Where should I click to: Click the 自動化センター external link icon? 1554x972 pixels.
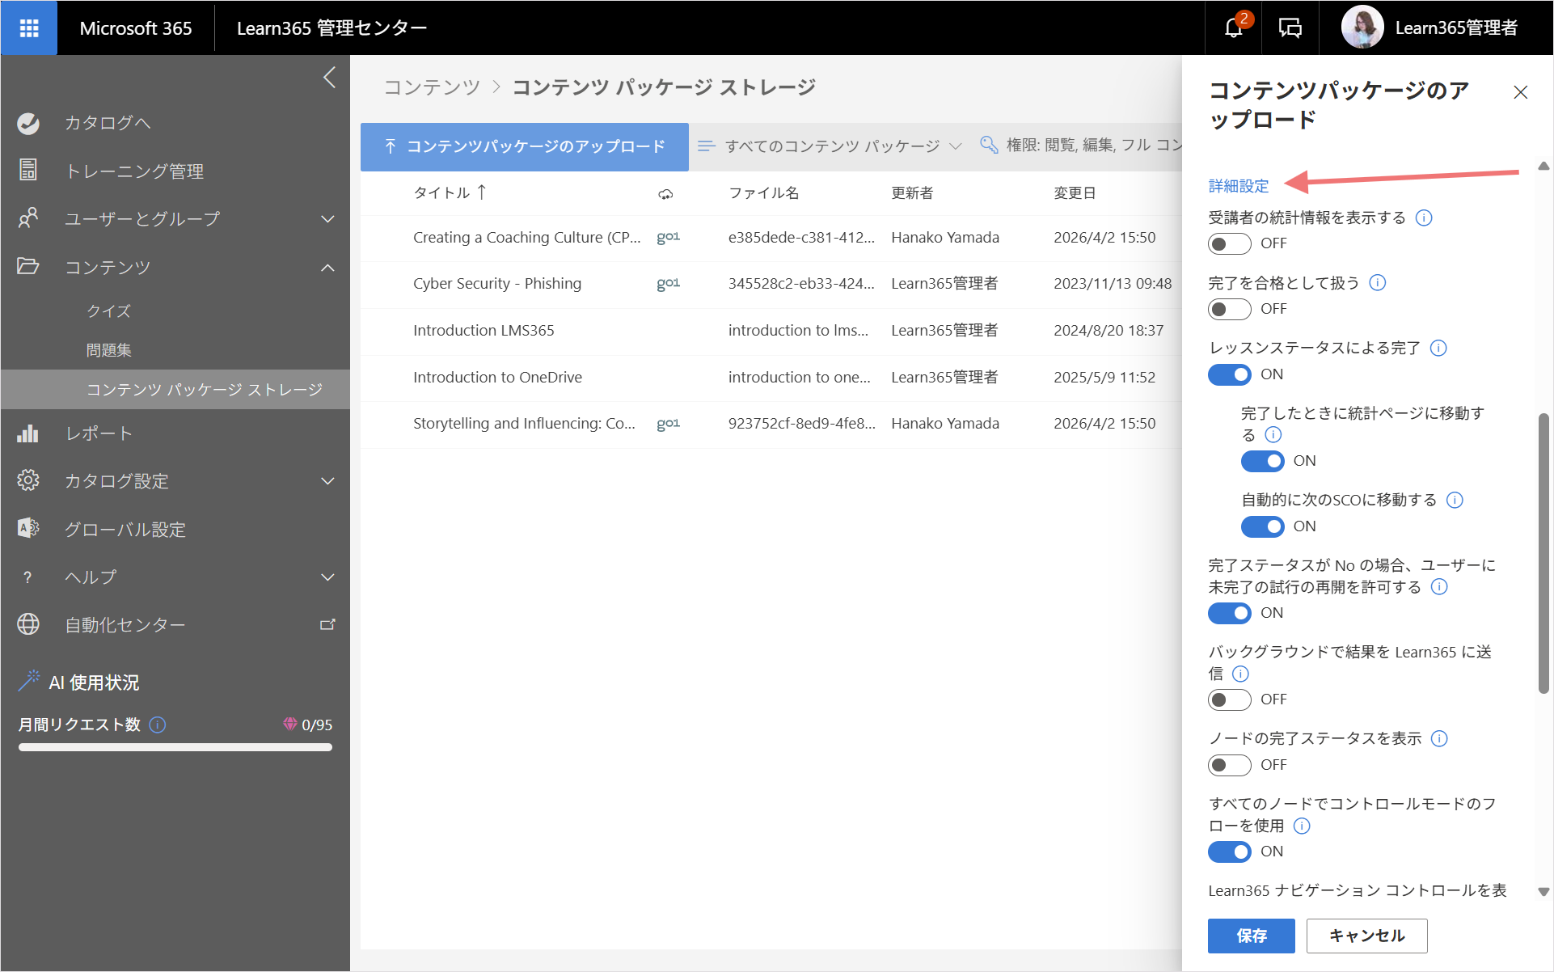pos(327,624)
